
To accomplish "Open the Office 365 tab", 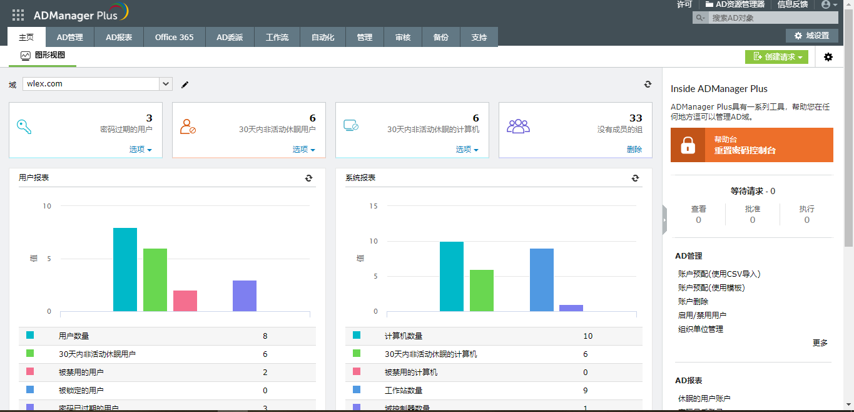I will [174, 37].
